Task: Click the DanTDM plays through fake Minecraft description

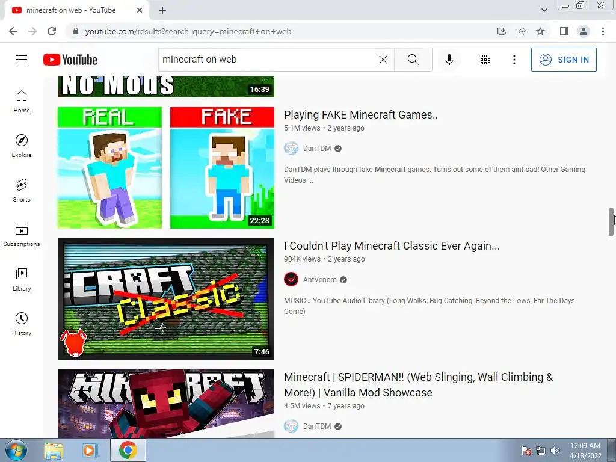Action: [434, 175]
